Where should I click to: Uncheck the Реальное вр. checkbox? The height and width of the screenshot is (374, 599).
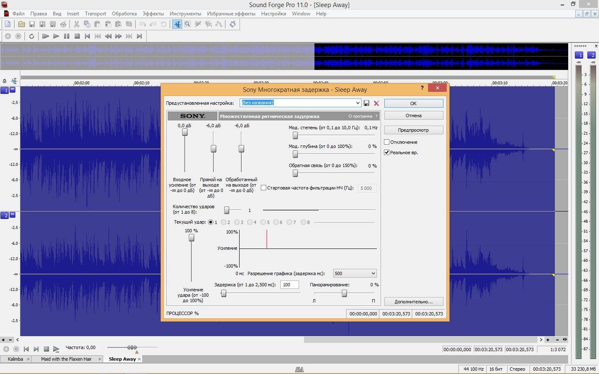pos(387,153)
